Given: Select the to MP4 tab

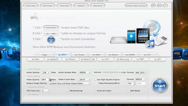Looking at the screenshot, I should (63, 55).
